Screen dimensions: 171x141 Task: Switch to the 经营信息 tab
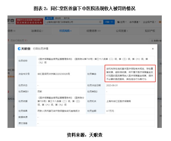point(94,31)
